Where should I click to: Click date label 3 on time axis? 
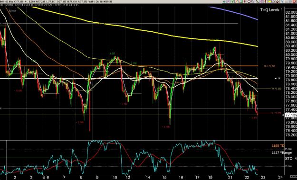(31, 177)
